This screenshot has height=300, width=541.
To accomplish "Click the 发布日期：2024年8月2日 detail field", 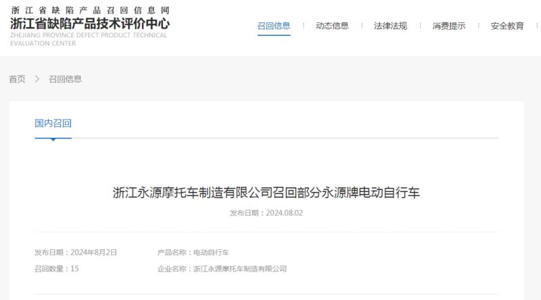I will (76, 253).
